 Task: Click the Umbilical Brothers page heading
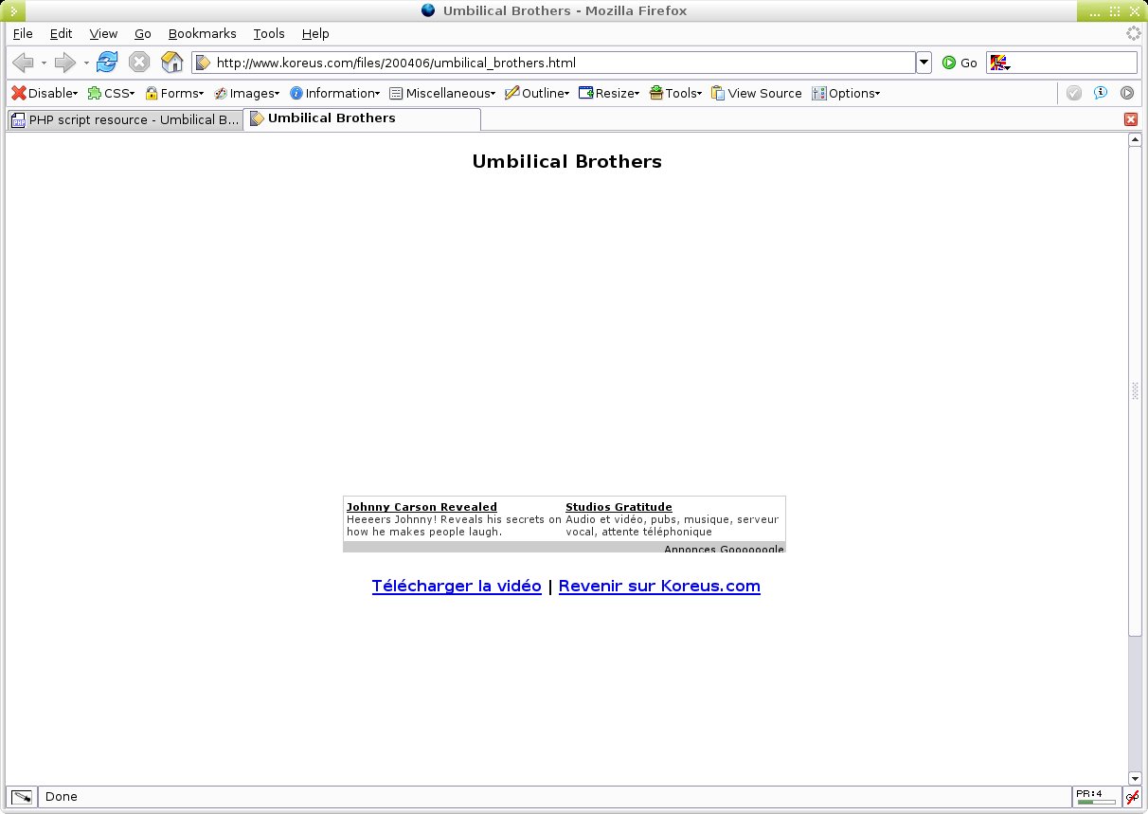[x=566, y=161]
